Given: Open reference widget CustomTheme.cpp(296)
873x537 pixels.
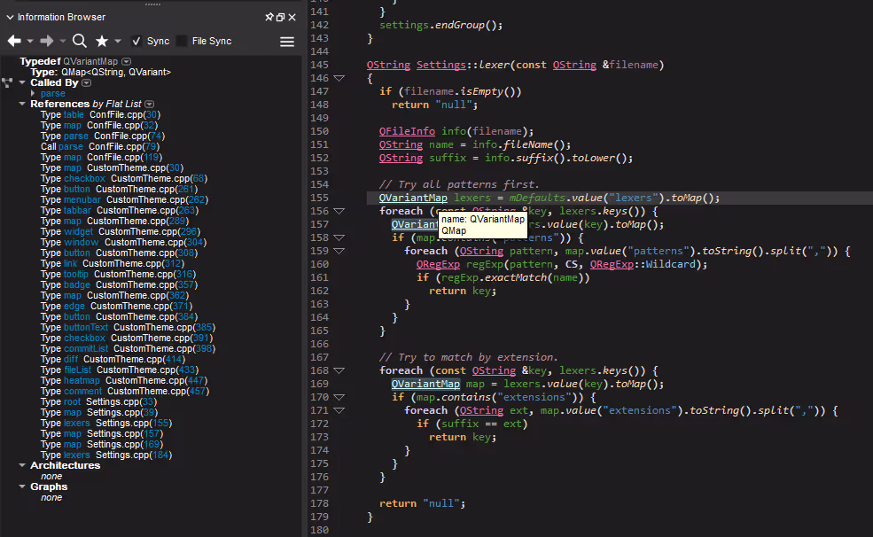Looking at the screenshot, I should pos(121,231).
